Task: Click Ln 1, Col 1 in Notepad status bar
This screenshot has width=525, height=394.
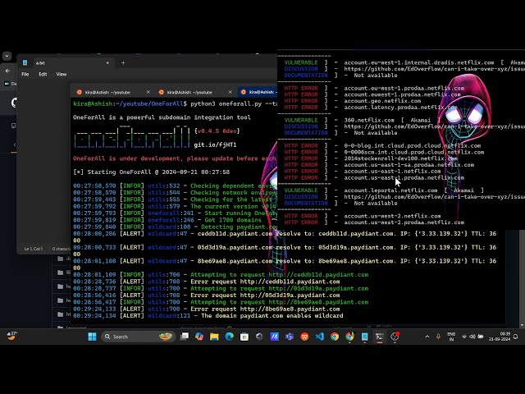Action: click(34, 249)
